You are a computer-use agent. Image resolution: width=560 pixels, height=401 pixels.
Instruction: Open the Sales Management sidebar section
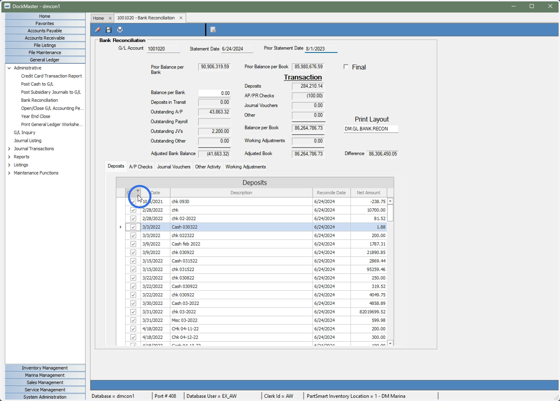pyautogui.click(x=45, y=382)
